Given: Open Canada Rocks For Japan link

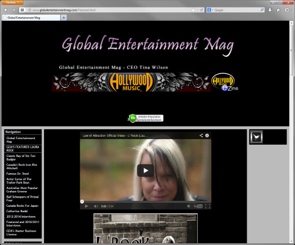Looking at the screenshot, I should 22,206.
